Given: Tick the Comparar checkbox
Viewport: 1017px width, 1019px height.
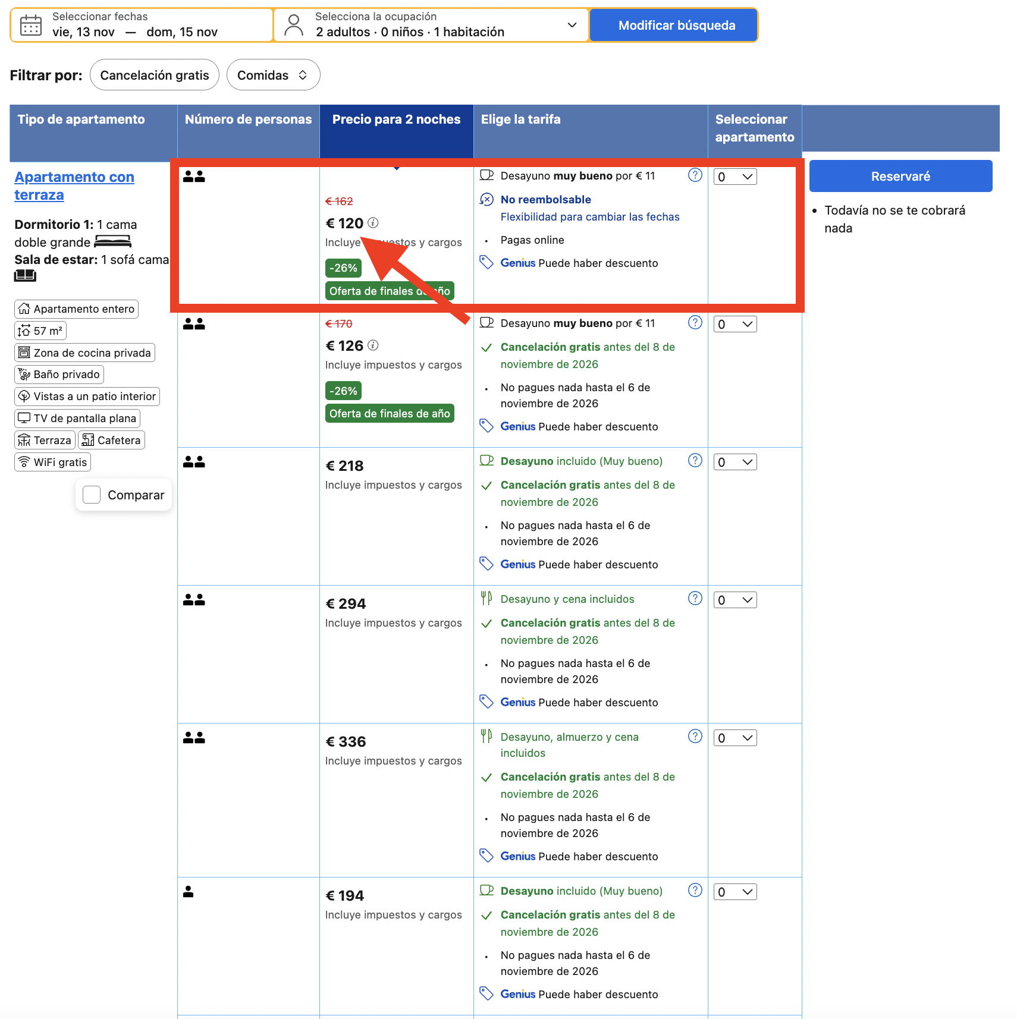Looking at the screenshot, I should (92, 495).
